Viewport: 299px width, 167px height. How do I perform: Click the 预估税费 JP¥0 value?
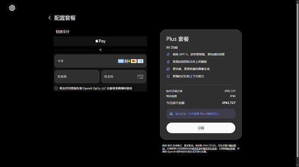coord(232,96)
